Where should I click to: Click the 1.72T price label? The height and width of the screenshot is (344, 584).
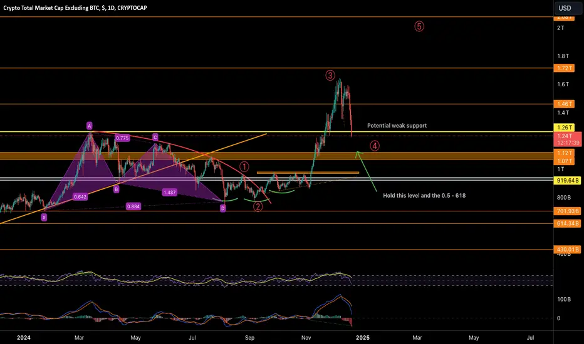click(x=565, y=68)
